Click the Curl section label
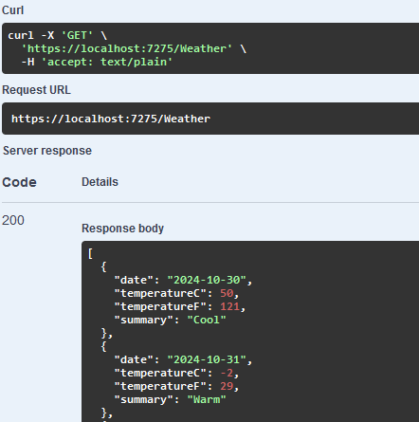The image size is (419, 422). [x=12, y=10]
